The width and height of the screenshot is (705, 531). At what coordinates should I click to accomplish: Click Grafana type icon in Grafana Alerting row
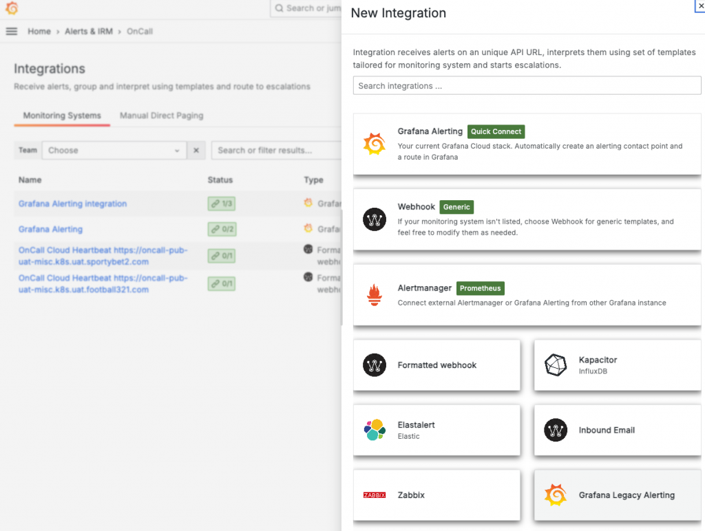(x=308, y=228)
